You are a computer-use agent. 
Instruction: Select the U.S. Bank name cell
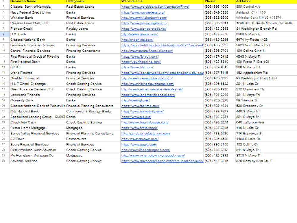coord(37,34)
